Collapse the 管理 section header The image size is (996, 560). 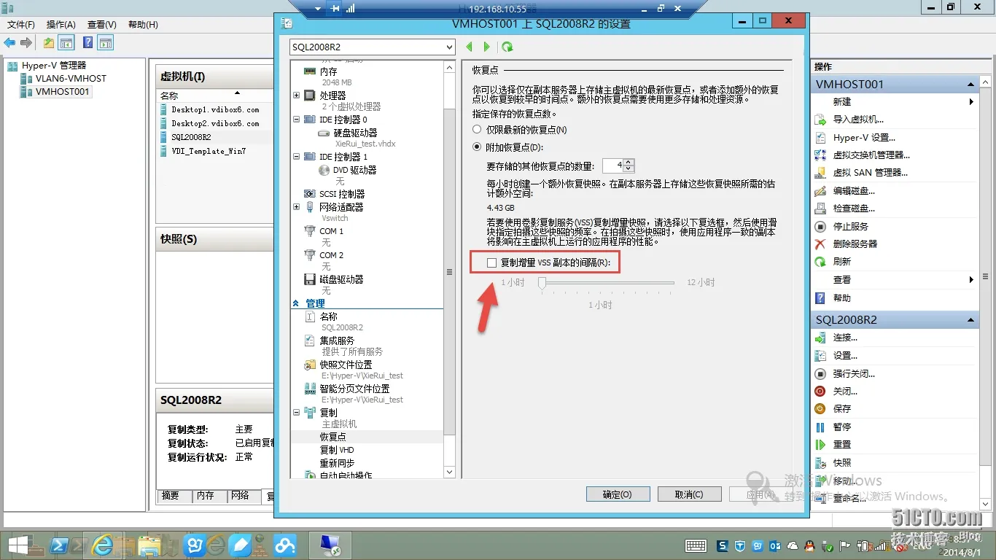[296, 303]
